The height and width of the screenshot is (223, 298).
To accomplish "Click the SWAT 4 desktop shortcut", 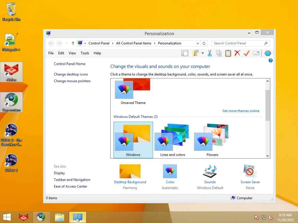I will click(11, 163).
